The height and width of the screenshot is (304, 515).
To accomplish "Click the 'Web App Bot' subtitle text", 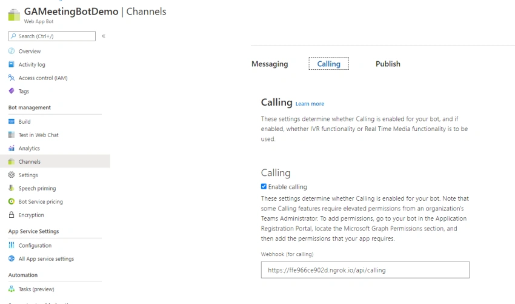I will pos(39,21).
